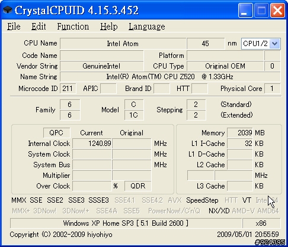
Task: Click the grayed AMD64 feature label
Action: coord(268,211)
